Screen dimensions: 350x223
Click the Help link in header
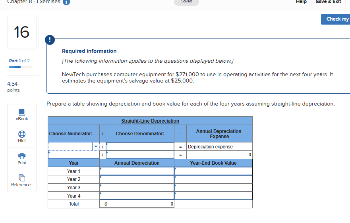tap(301, 2)
